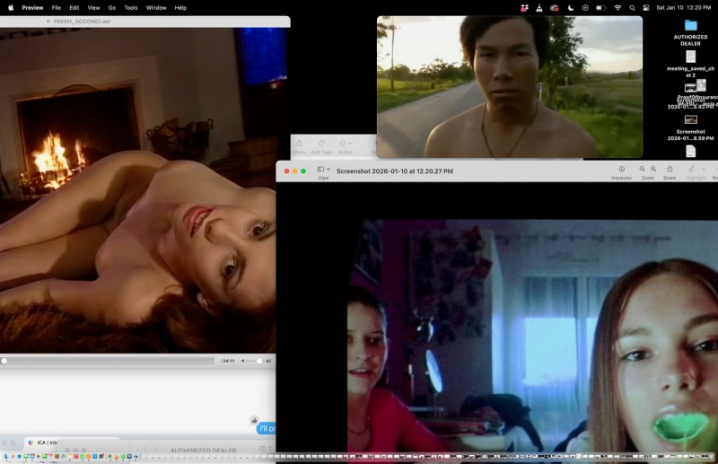Open the Go menu
Image resolution: width=718 pixels, height=464 pixels.
111,8
